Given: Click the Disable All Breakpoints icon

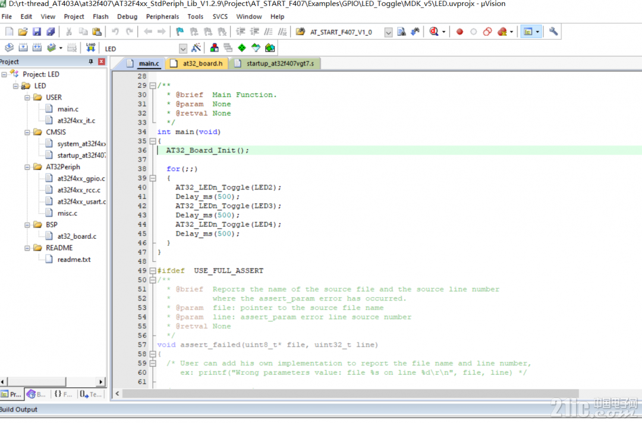Looking at the screenshot, I should pyautogui.click(x=487, y=31).
